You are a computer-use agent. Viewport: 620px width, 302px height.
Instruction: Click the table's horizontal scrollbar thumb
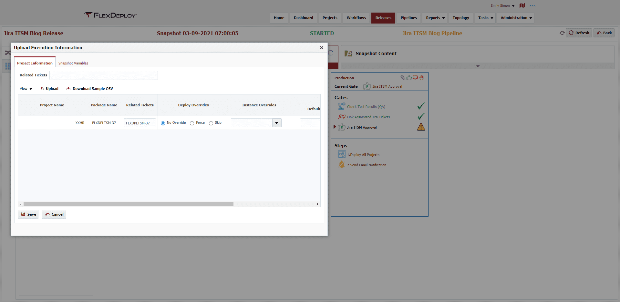[129, 204]
